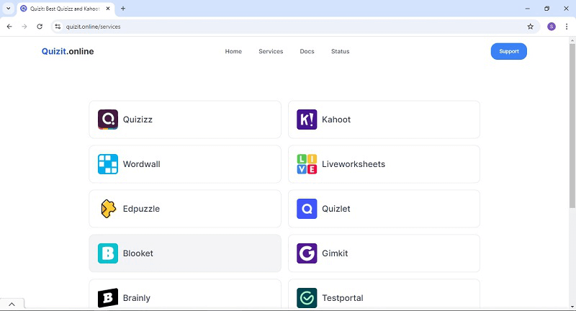This screenshot has width=576, height=311.
Task: Open the Docs navigation link
Action: pos(307,52)
